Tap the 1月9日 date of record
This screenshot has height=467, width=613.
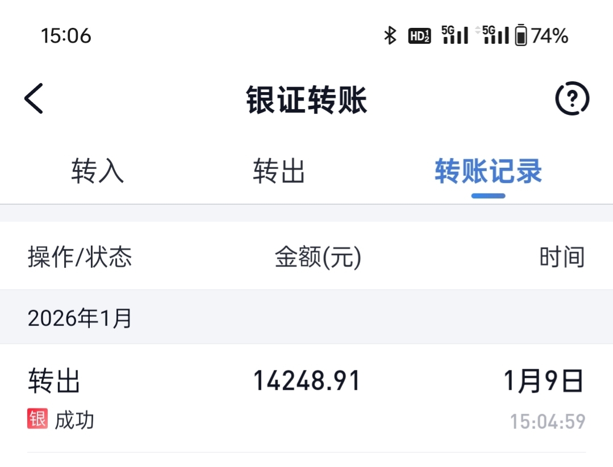(x=544, y=381)
